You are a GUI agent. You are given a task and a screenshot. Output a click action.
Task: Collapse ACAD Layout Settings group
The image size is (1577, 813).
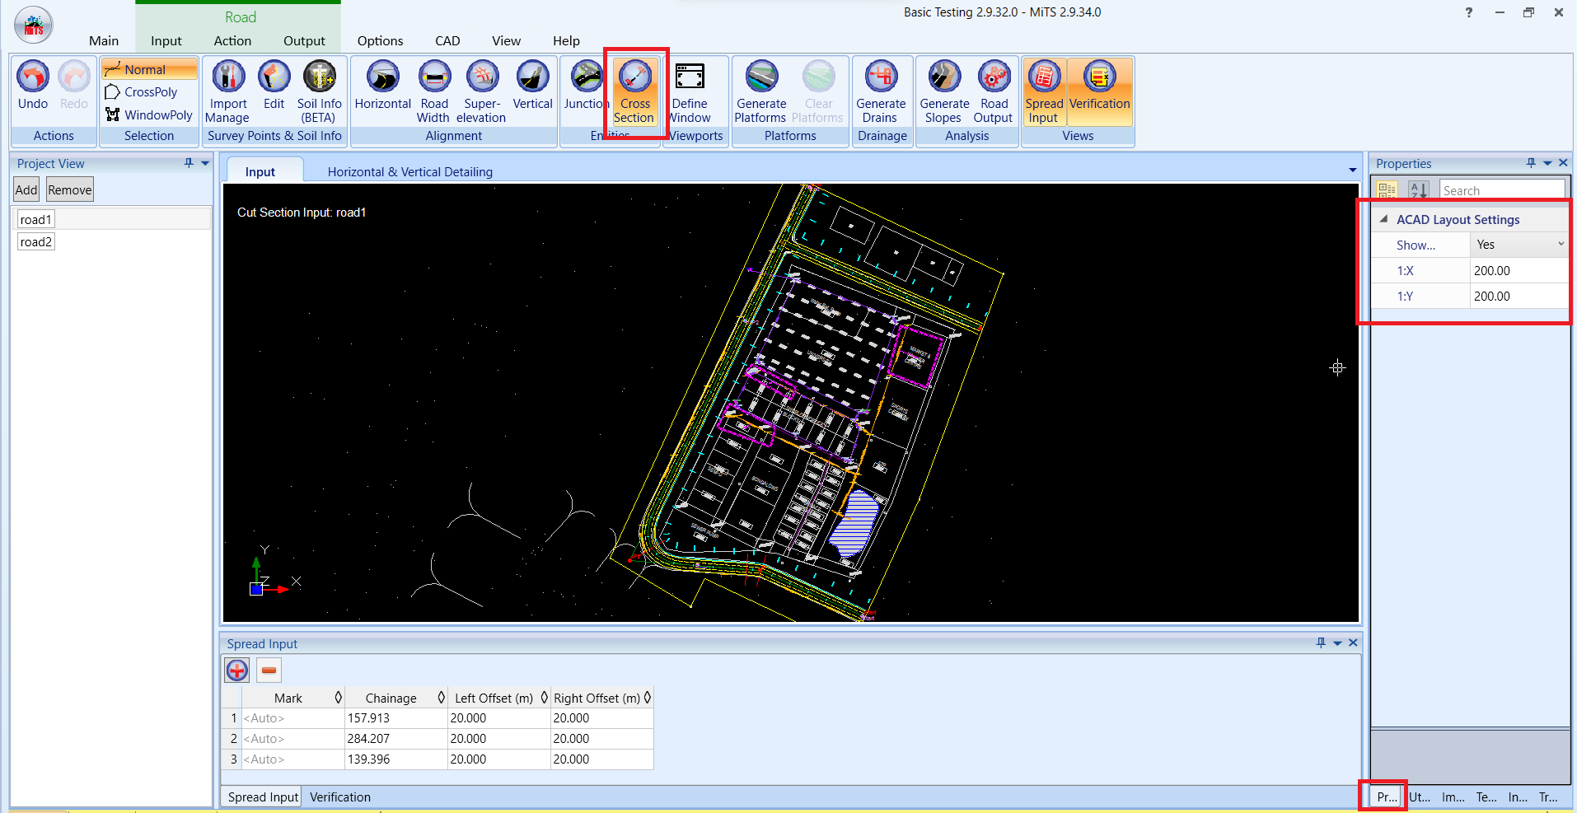point(1384,219)
